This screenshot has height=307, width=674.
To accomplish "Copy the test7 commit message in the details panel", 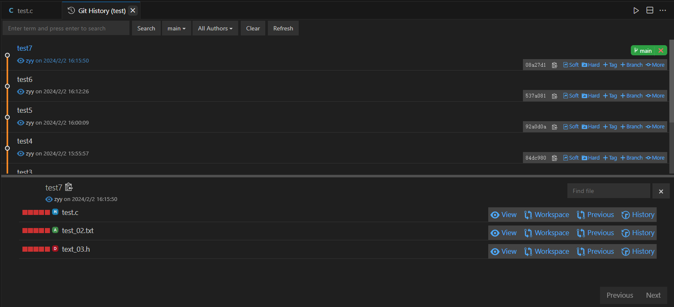I will [69, 187].
